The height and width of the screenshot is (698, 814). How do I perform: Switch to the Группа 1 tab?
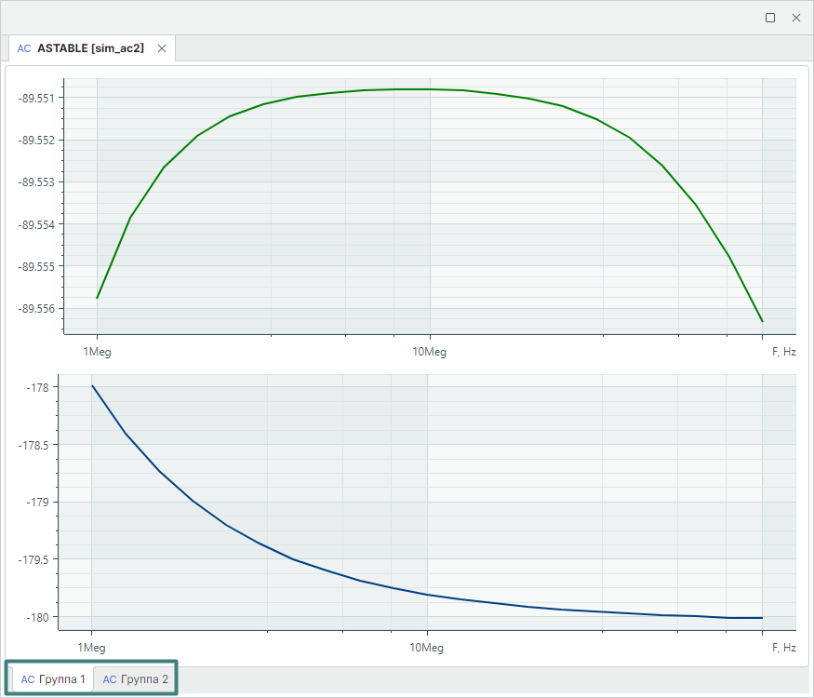(62, 679)
